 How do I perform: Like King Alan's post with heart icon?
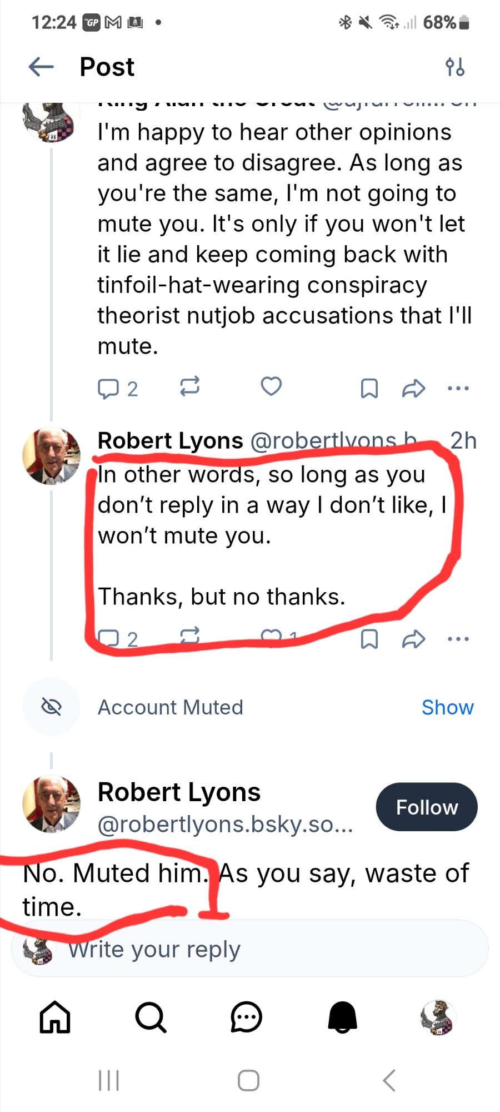pyautogui.click(x=271, y=386)
